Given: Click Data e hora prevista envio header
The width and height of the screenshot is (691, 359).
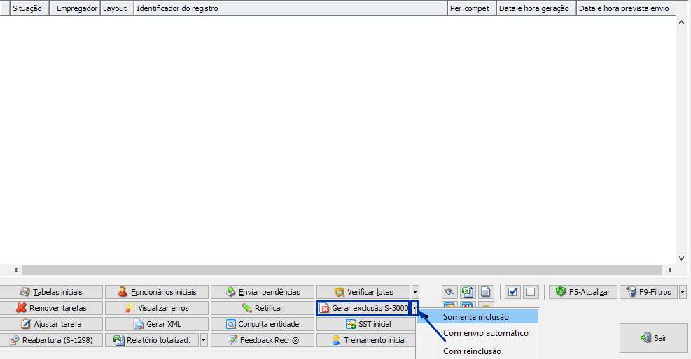Looking at the screenshot, I should point(626,8).
